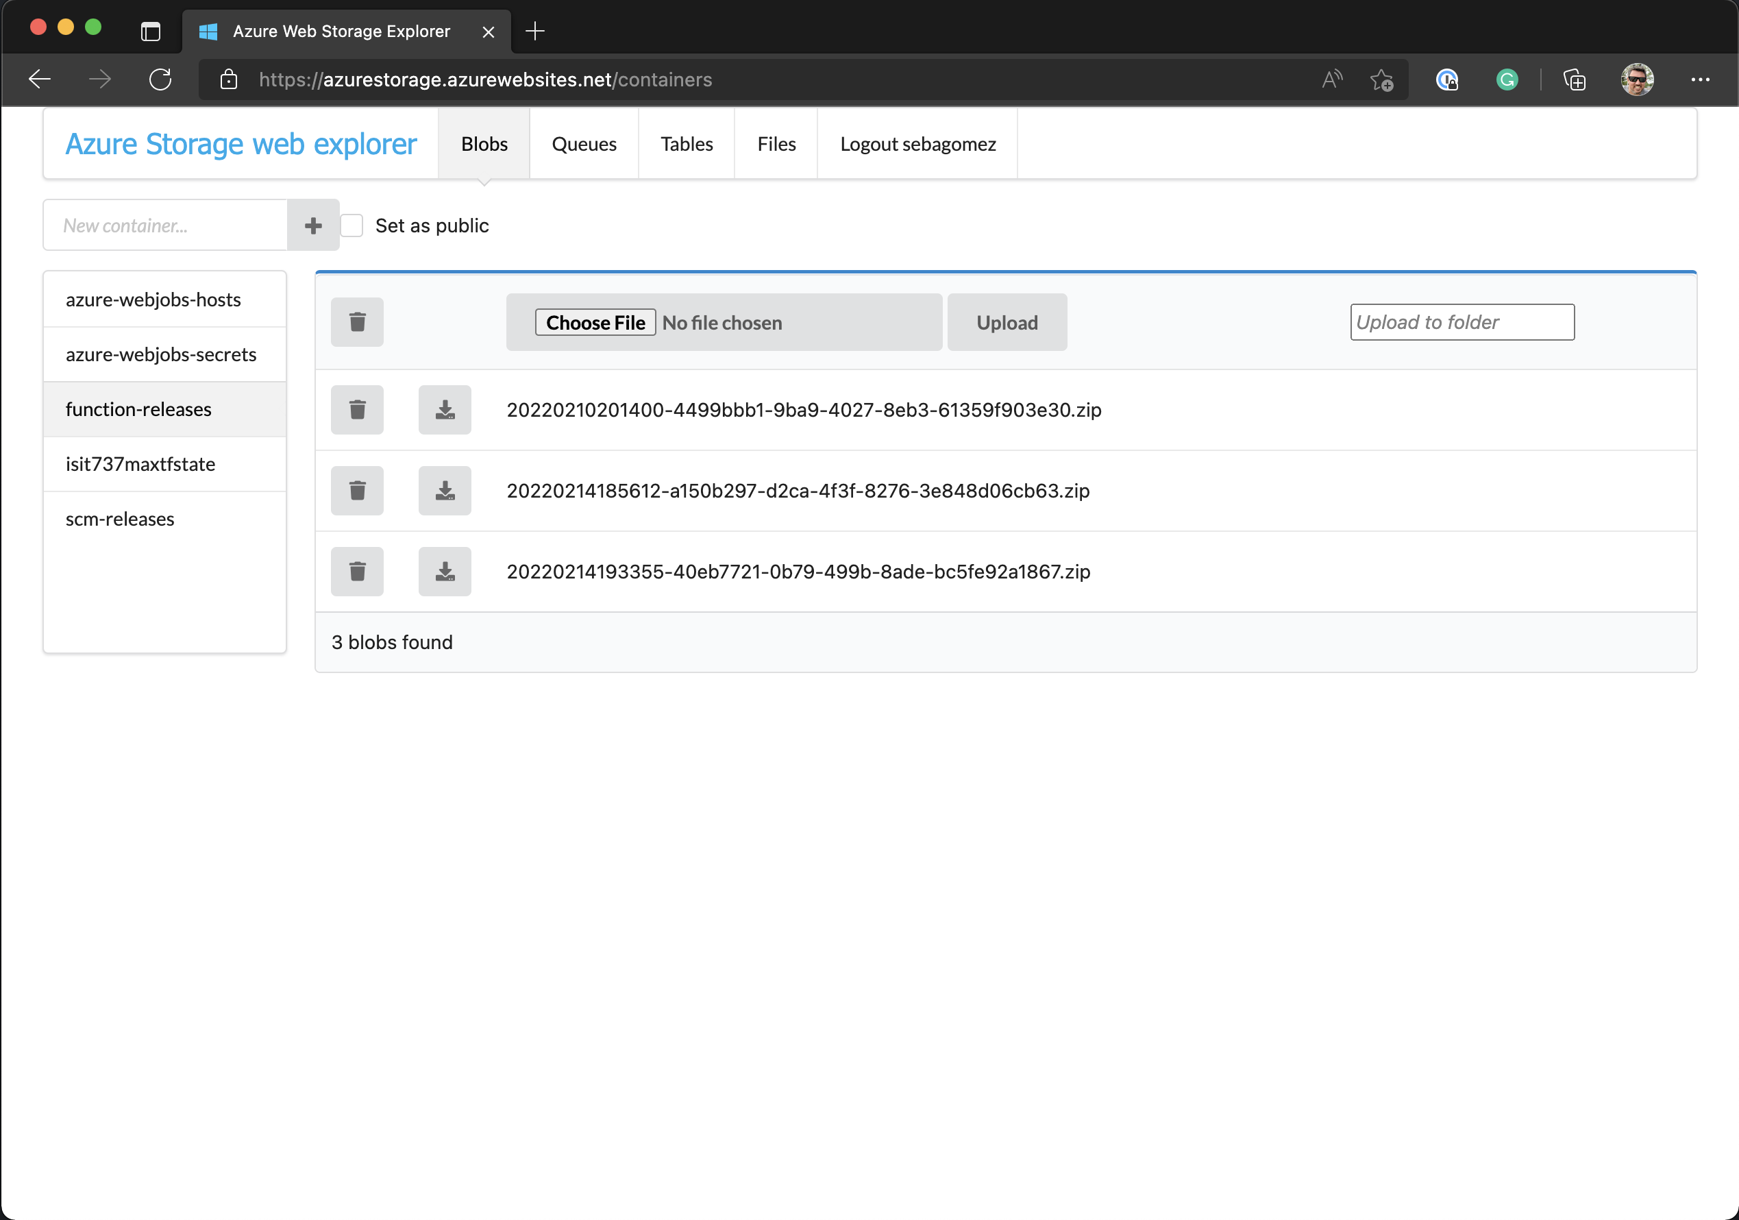Delete the 20220214193355 zip blob
This screenshot has width=1739, height=1220.
coord(357,572)
